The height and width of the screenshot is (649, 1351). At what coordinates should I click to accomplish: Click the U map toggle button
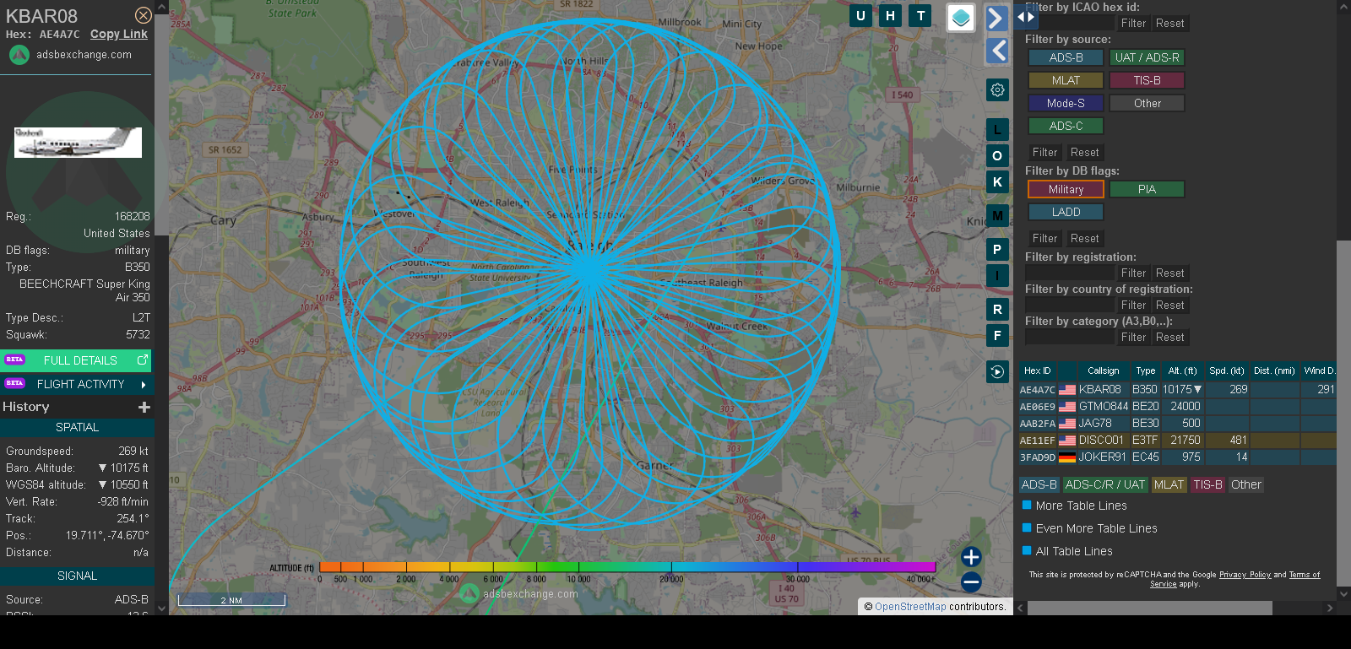pos(860,15)
